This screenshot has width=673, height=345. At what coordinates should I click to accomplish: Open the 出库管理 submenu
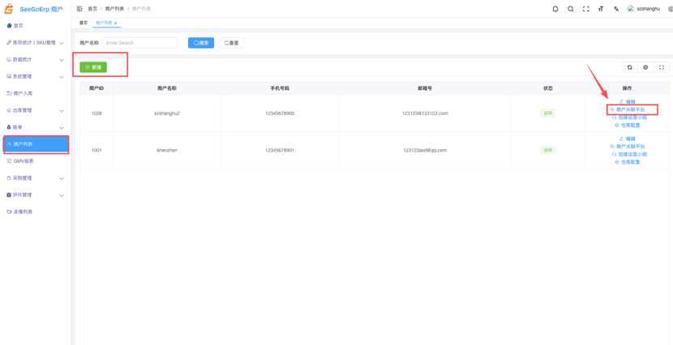35,110
